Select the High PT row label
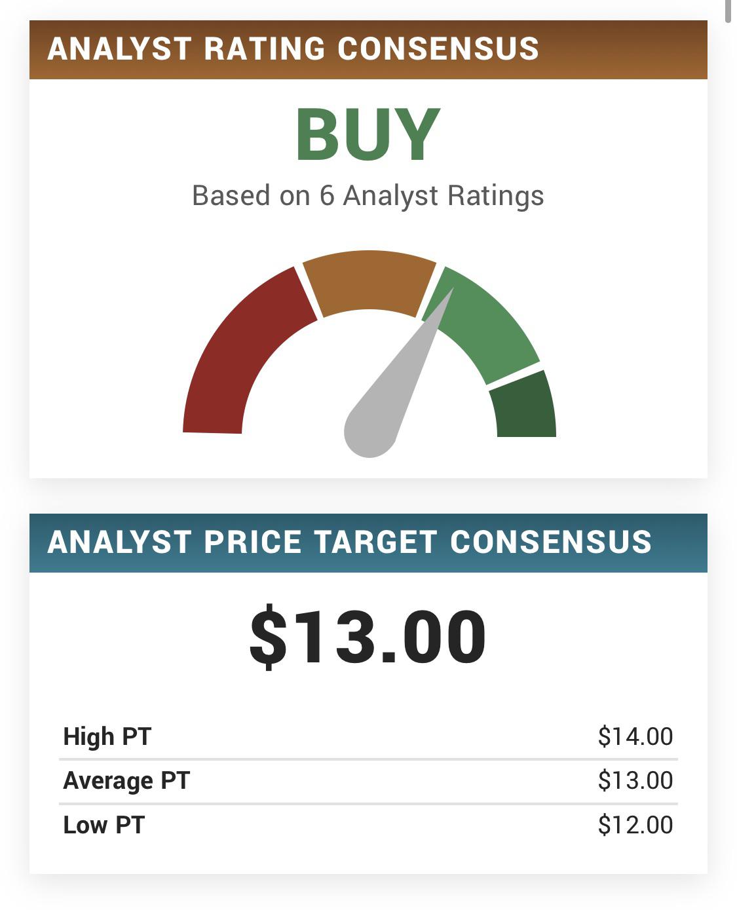Screen dimensions: 737x910 pyautogui.click(x=107, y=736)
